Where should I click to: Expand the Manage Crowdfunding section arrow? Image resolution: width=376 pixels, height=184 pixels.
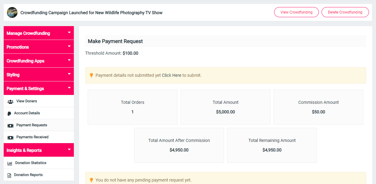point(69,33)
